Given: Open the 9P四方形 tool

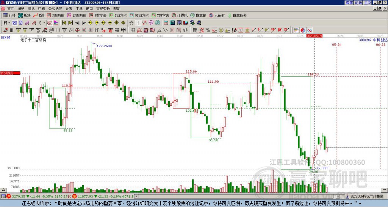Looking at the screenshot, I should pyautogui.click(x=77, y=15).
